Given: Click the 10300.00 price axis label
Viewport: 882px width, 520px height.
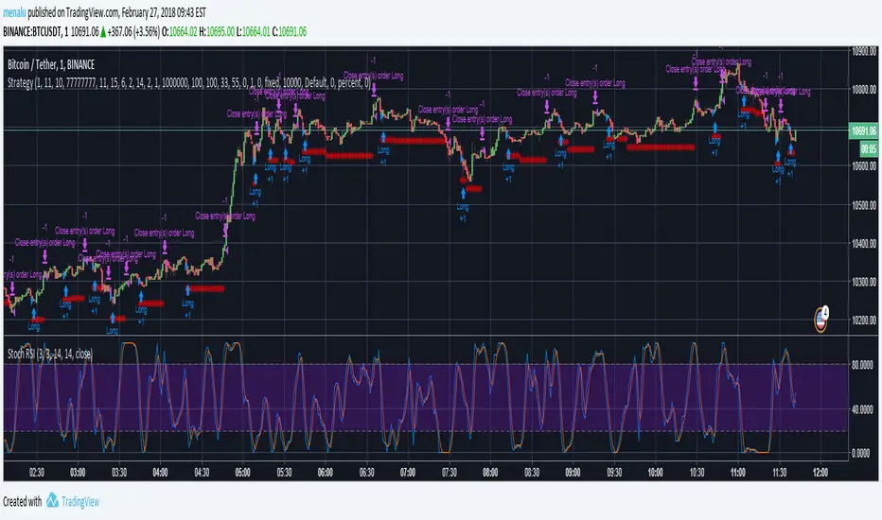Looking at the screenshot, I should (x=864, y=282).
